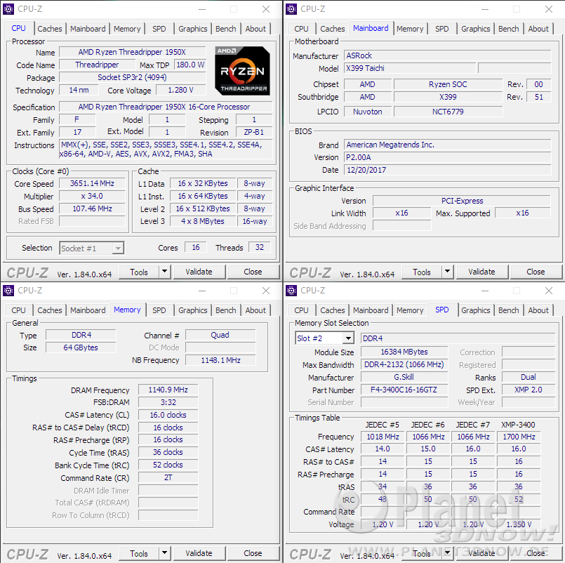Open Graphics tab in CPU window
This screenshot has height=563, width=565.
[x=193, y=29]
